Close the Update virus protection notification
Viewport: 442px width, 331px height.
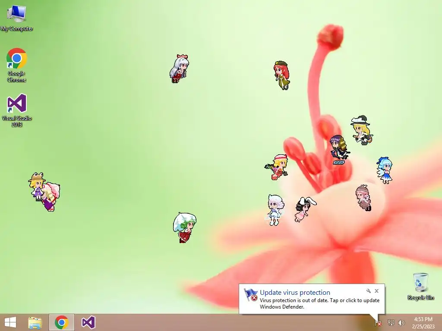coord(376,291)
